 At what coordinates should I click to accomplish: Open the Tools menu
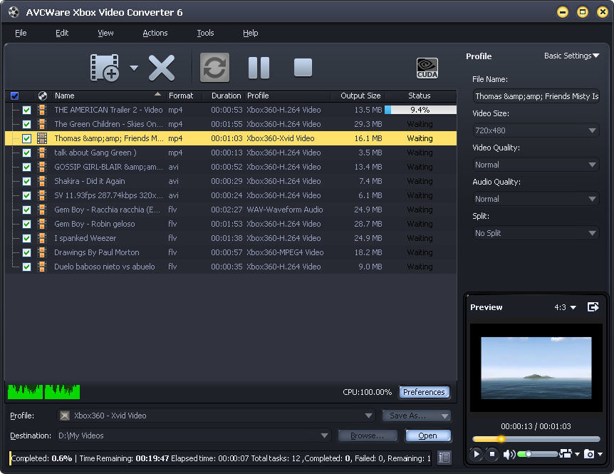pyautogui.click(x=205, y=33)
